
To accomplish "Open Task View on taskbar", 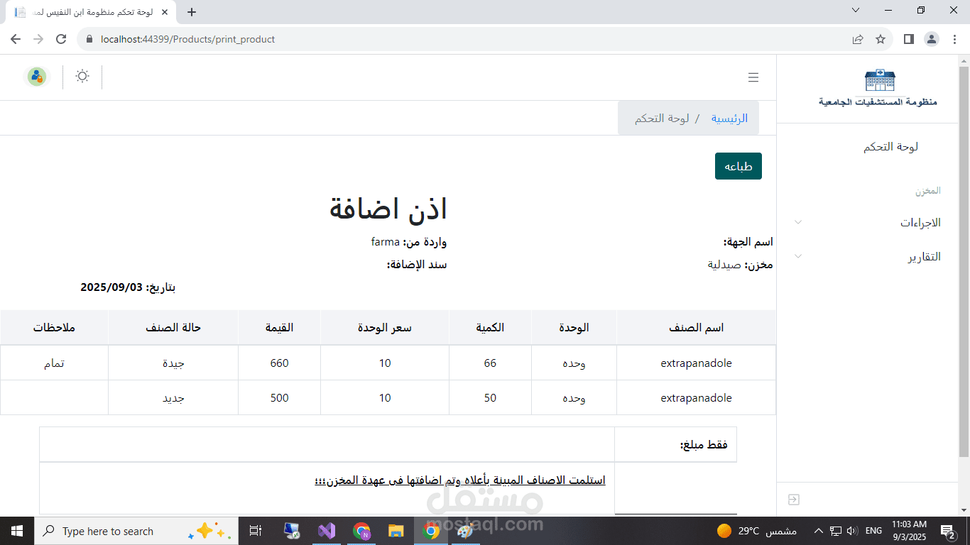I will [x=256, y=531].
